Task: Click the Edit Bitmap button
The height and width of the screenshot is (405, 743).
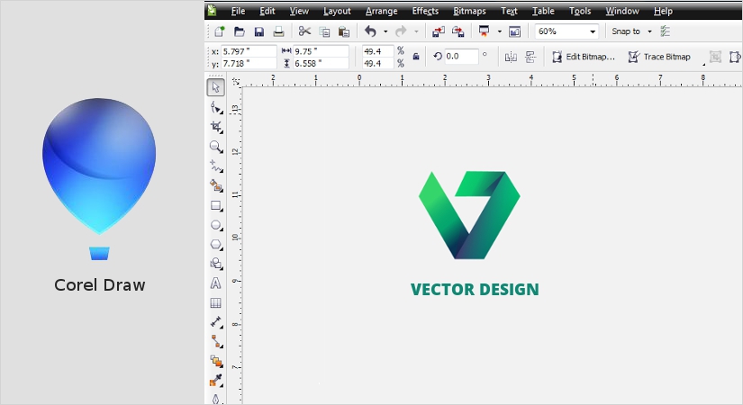Action: (x=583, y=57)
